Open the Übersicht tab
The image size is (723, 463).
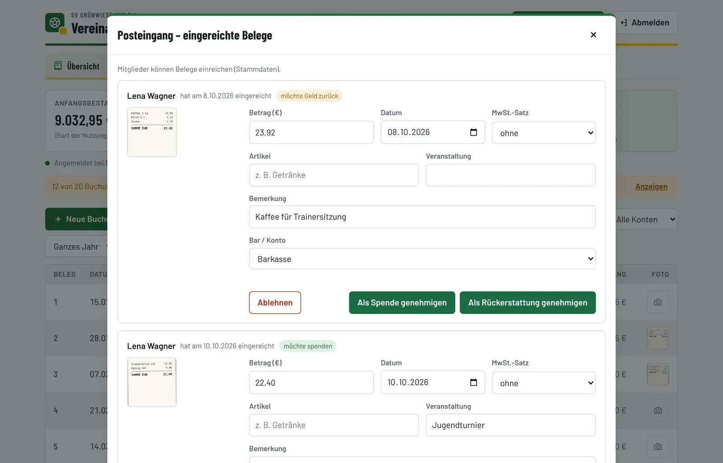coord(77,66)
